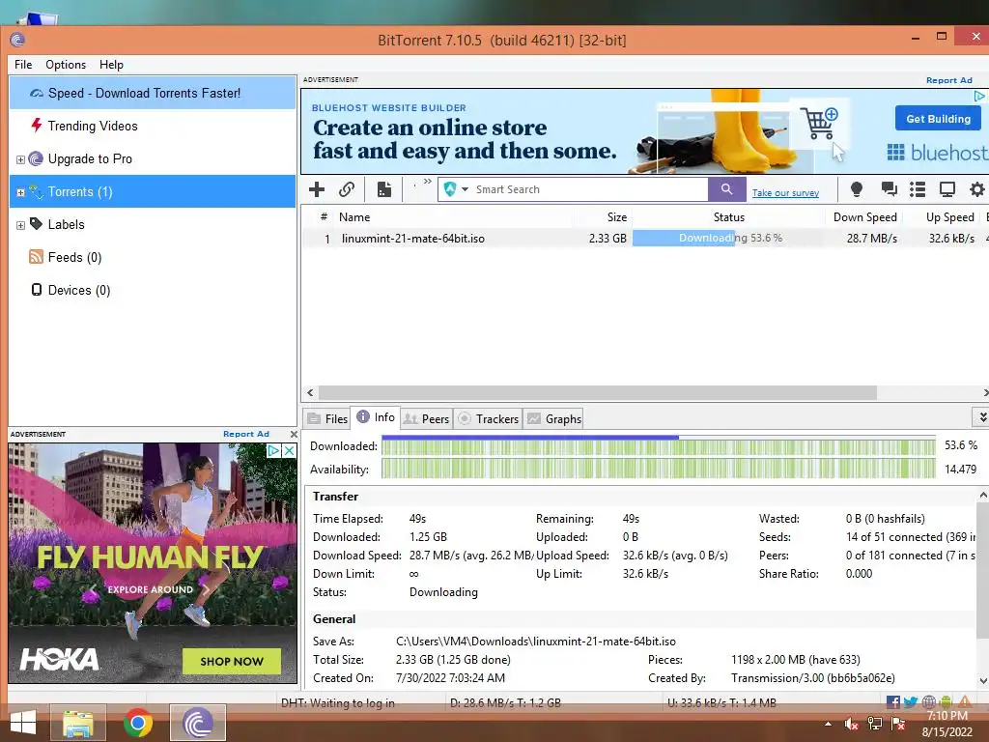Open Google Chrome from the taskbar
The width and height of the screenshot is (989, 742).
point(137,723)
